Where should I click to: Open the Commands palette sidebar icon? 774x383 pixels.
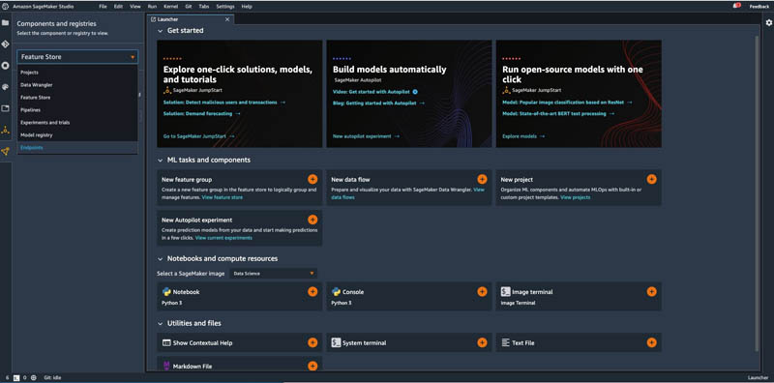click(6, 87)
